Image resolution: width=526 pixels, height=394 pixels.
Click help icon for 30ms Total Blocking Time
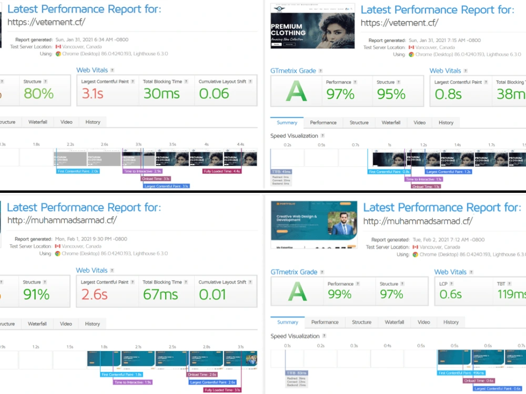click(x=186, y=81)
